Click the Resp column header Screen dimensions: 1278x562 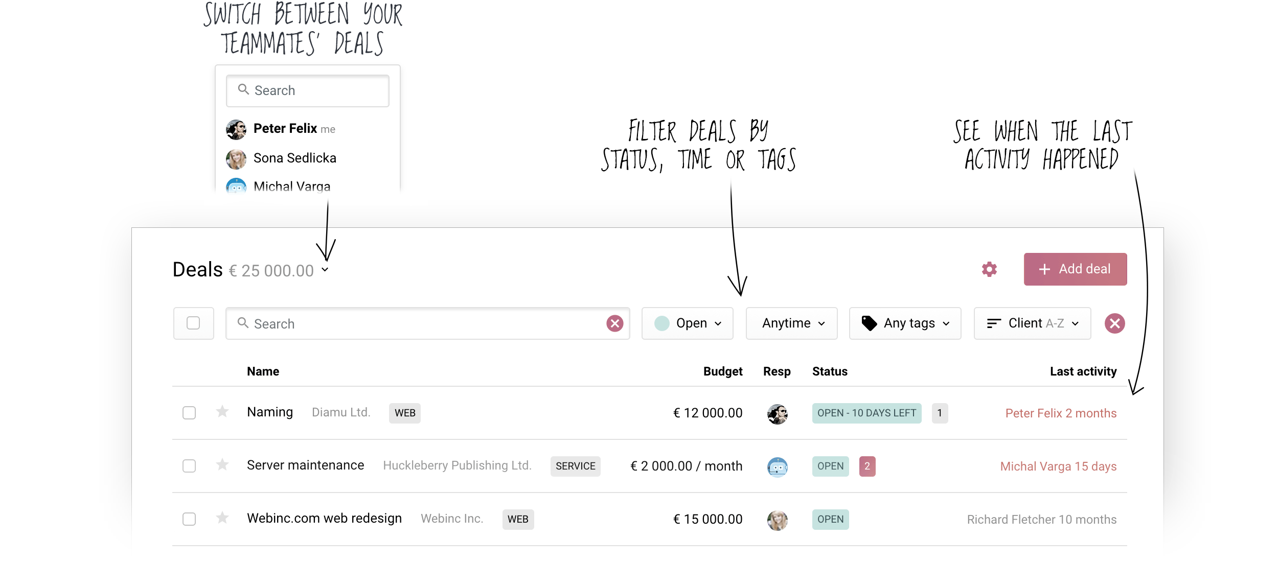[777, 371]
